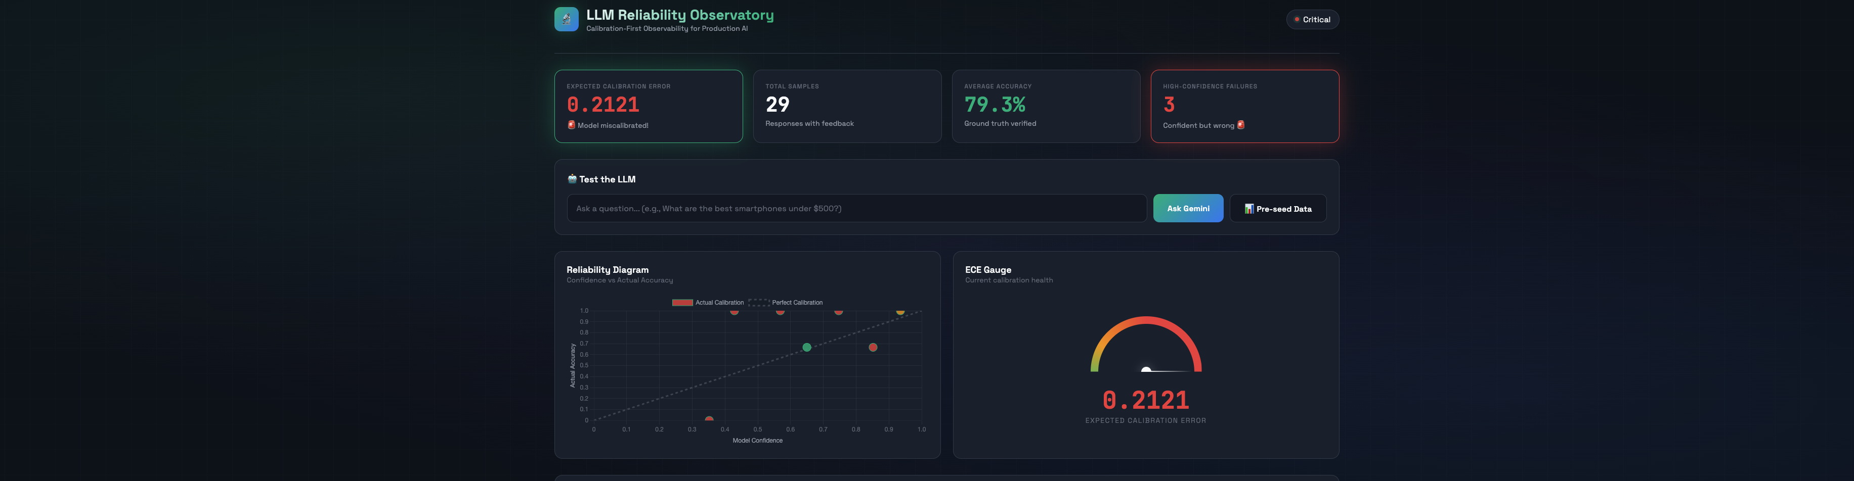
Task: Click the "LLM Reliability Observatory" title
Action: (680, 15)
